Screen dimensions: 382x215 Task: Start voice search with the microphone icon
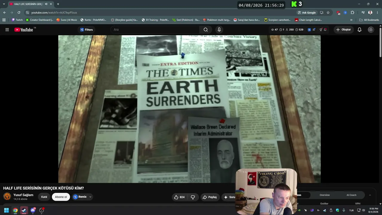(x=219, y=30)
